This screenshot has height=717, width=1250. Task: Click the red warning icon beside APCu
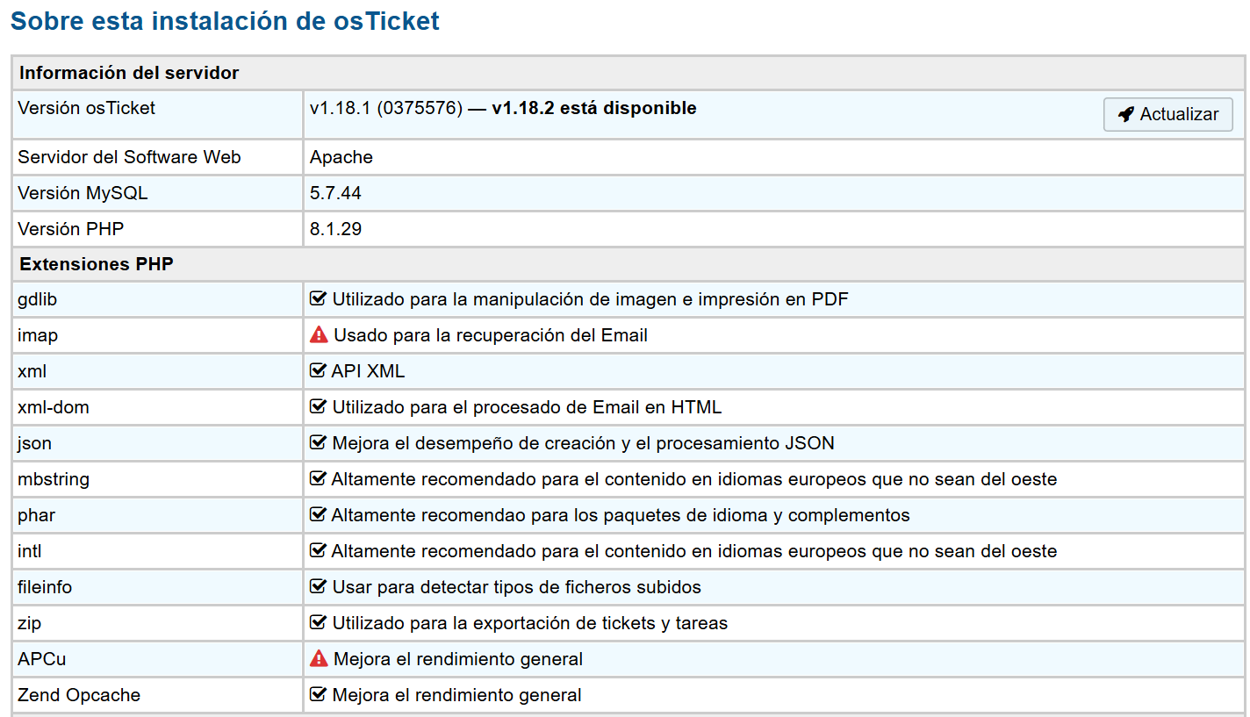pyautogui.click(x=319, y=659)
